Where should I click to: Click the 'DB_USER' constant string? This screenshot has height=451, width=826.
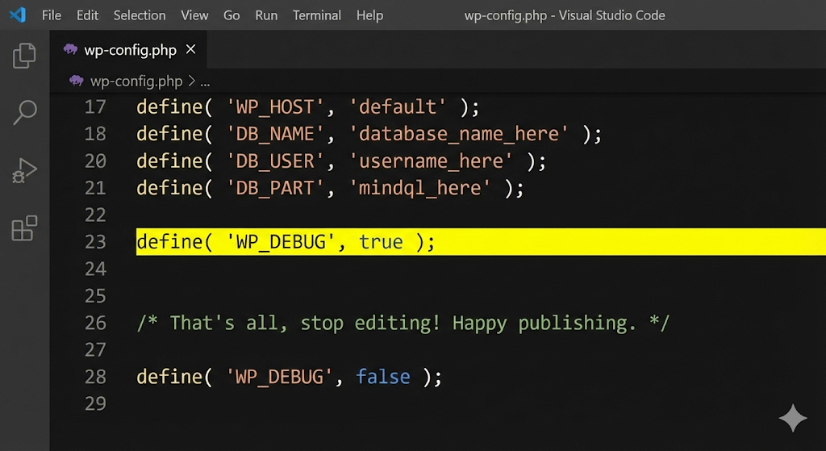pos(275,161)
